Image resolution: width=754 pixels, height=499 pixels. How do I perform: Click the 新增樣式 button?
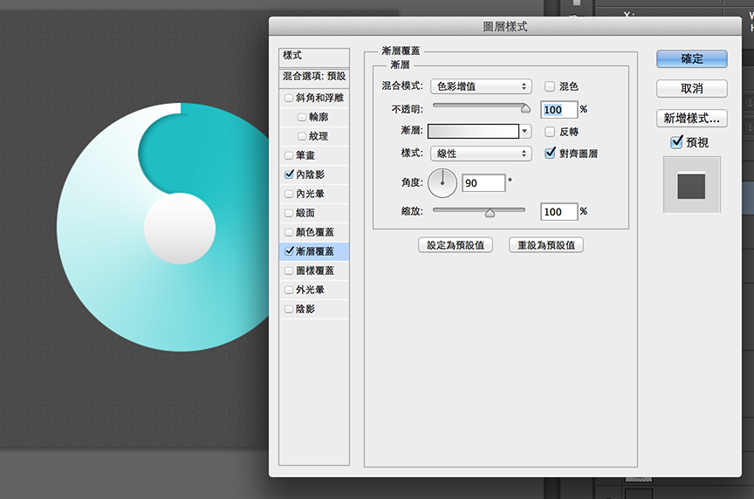tap(692, 118)
